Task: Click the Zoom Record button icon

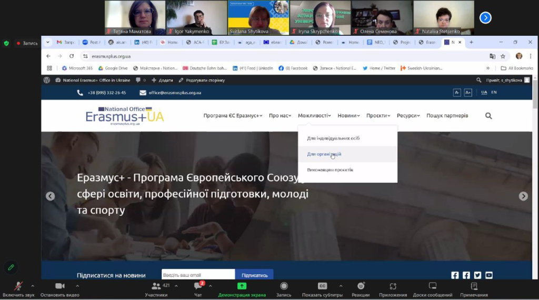Action: click(284, 286)
